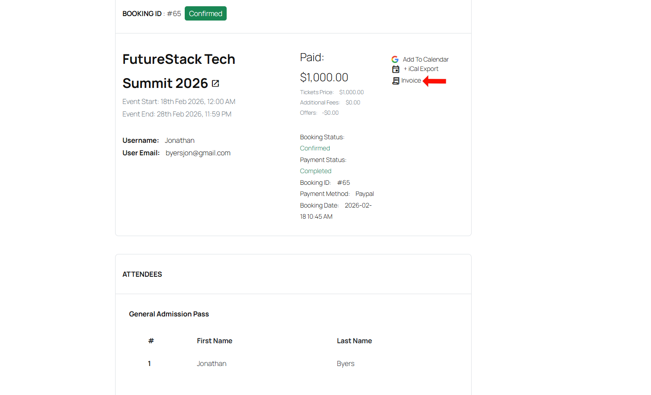Click the Last Name column header
Image resolution: width=651 pixels, height=395 pixels.
pos(354,341)
